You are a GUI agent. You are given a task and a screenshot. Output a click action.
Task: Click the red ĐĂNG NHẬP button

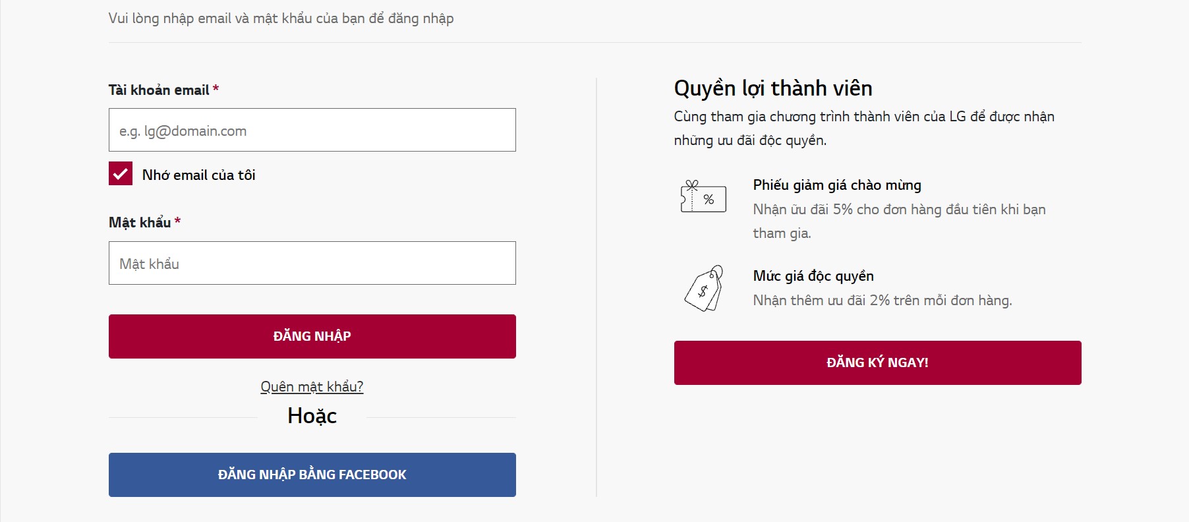pos(312,336)
